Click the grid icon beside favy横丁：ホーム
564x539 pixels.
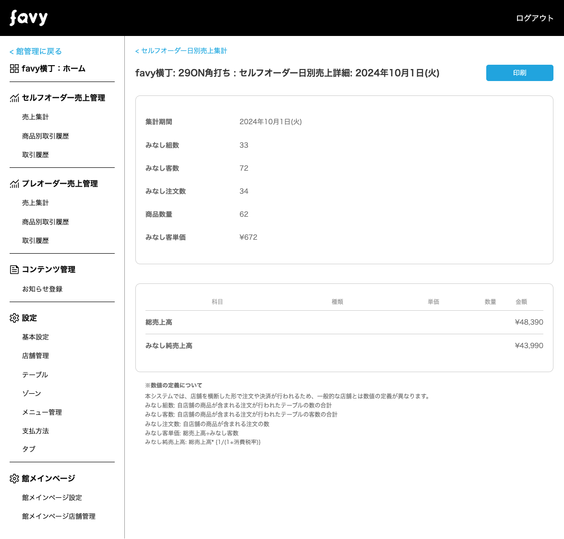pyautogui.click(x=14, y=69)
